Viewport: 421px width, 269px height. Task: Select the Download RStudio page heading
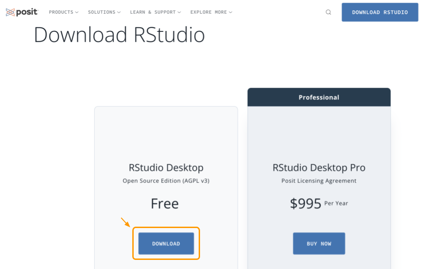[x=119, y=35]
